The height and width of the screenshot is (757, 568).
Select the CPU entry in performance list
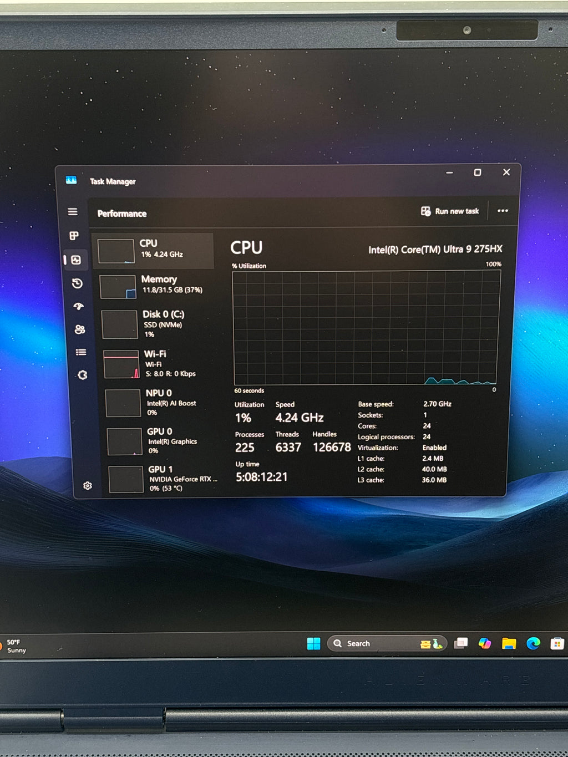pos(154,251)
